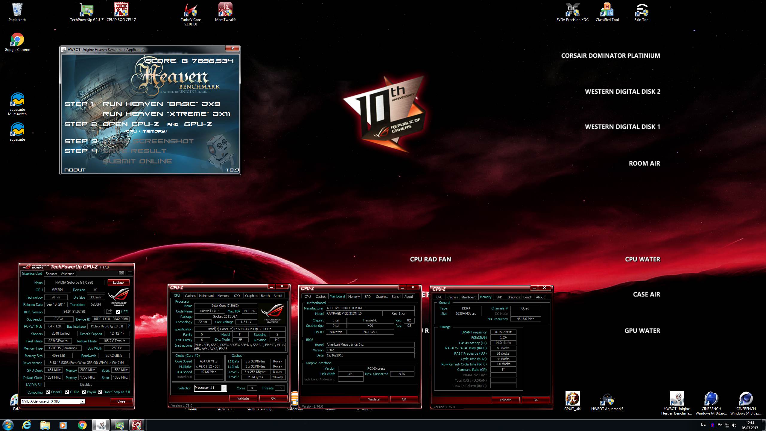
Task: Click the Close button in GPU-Z
Action: [121, 401]
